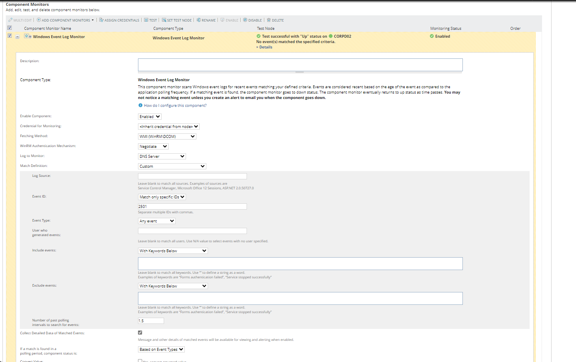Image resolution: width=576 pixels, height=362 pixels.
Task: Open the Match Definition dropdown
Action: coord(172,167)
